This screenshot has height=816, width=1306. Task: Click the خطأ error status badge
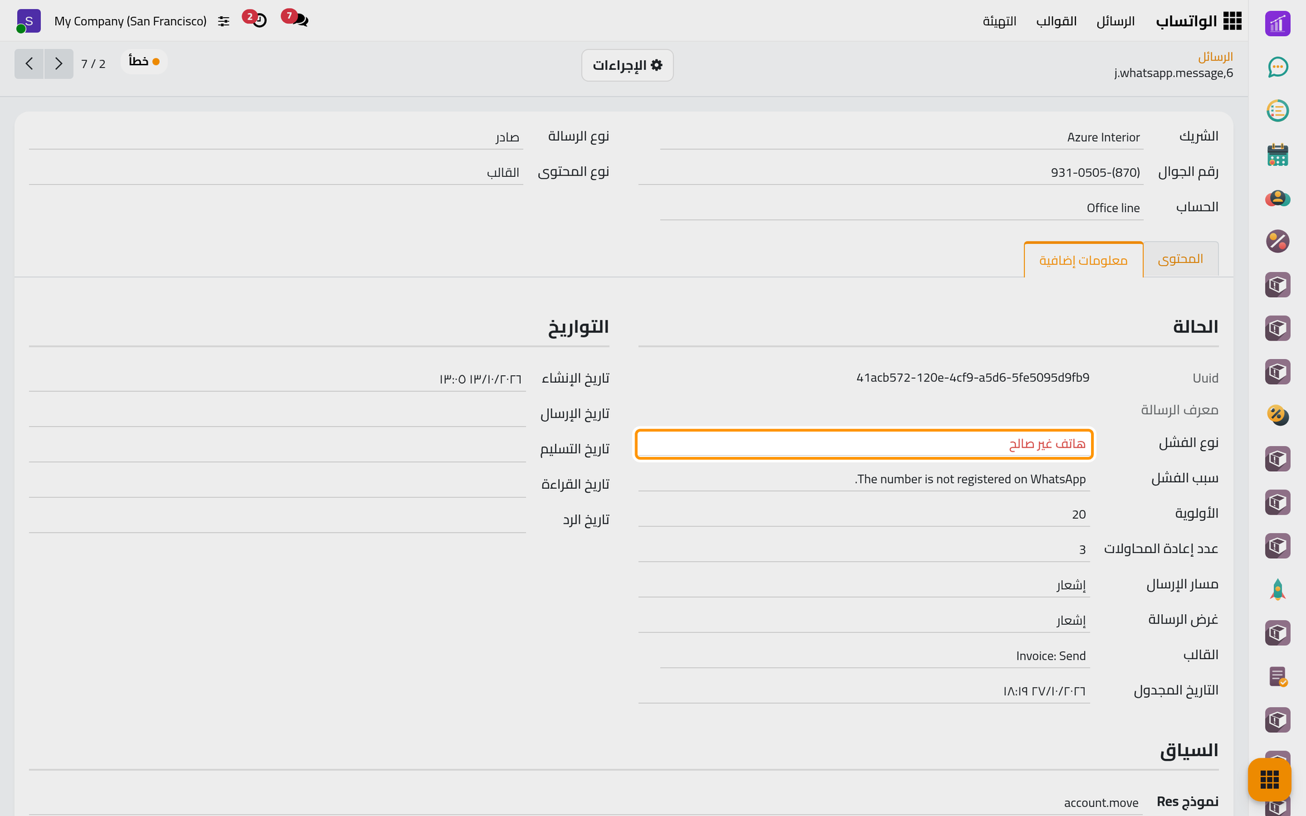[x=144, y=61]
